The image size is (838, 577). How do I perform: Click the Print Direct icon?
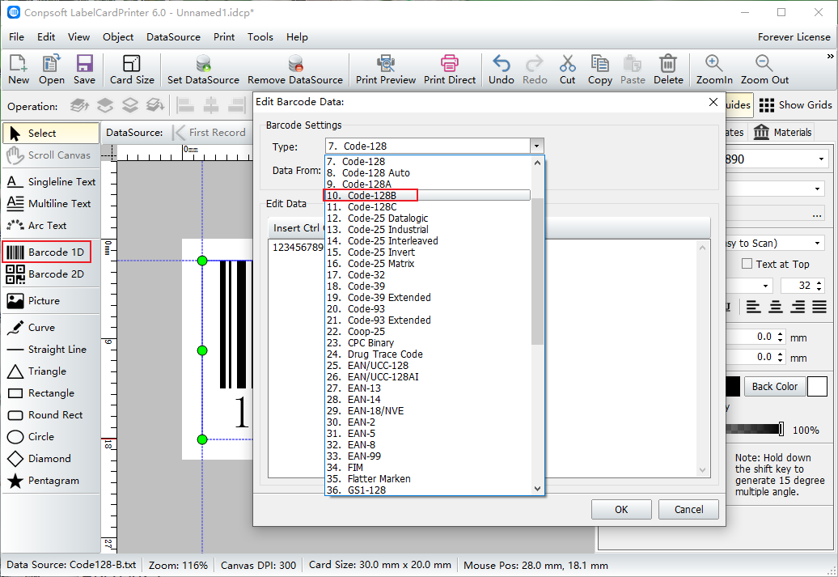coord(450,70)
